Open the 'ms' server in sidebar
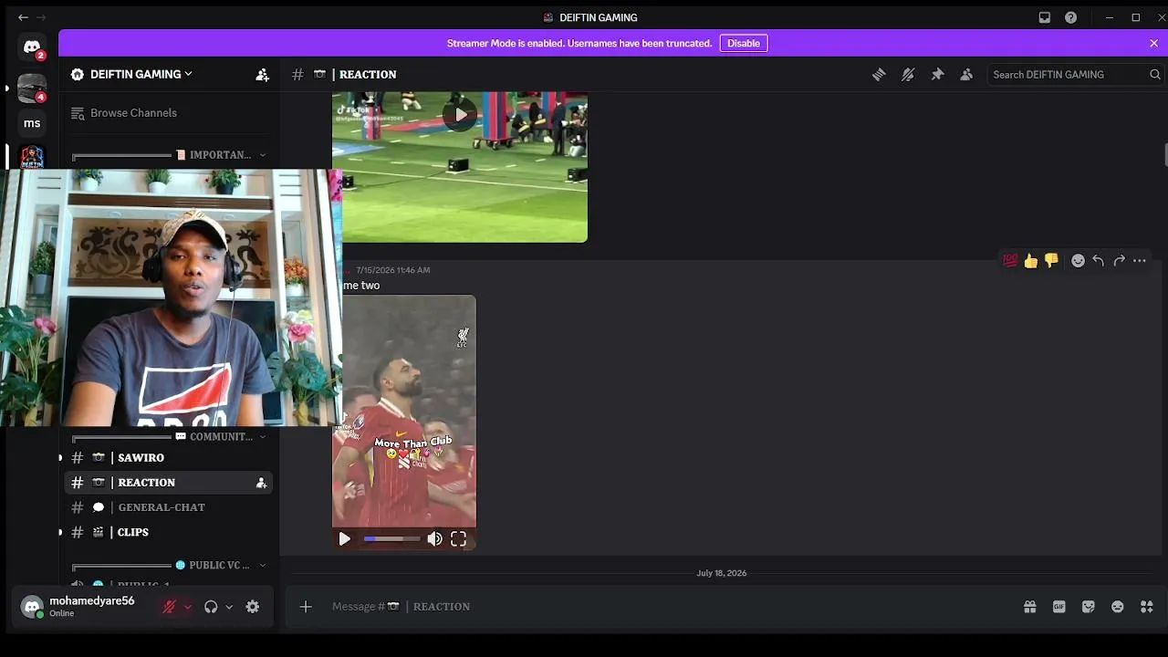The image size is (1168, 657). tap(32, 123)
